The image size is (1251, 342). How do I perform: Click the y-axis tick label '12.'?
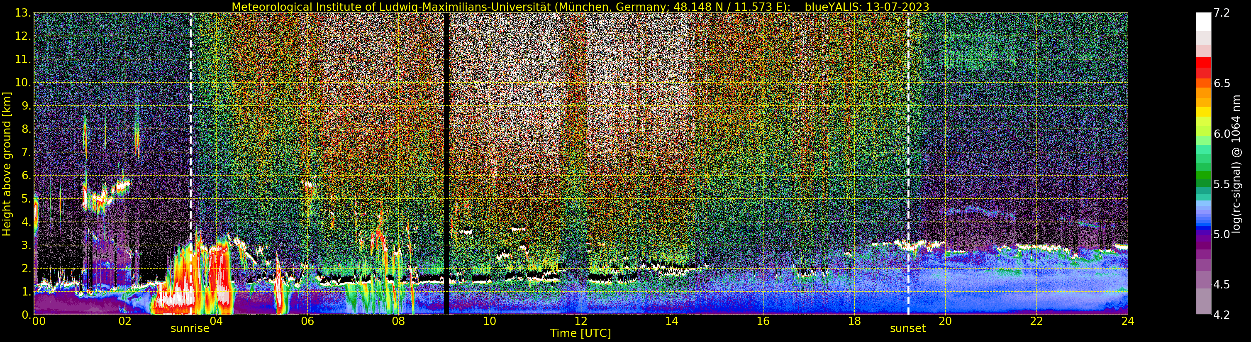pyautogui.click(x=23, y=37)
